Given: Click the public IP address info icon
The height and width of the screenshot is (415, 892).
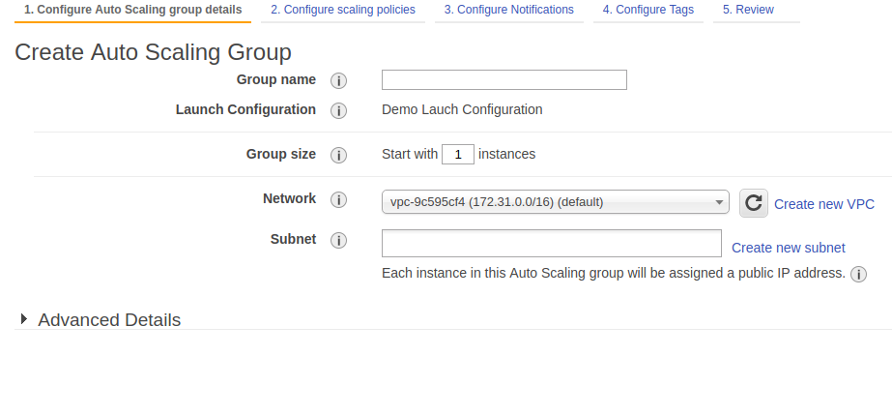Looking at the screenshot, I should click(858, 275).
